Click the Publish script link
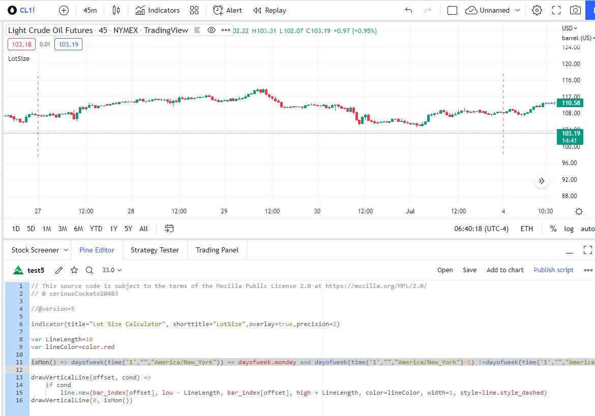 click(x=554, y=270)
